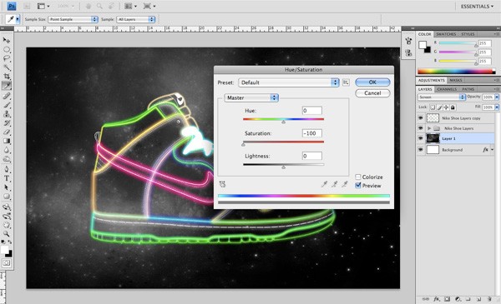Select the Pen tool

click(7, 169)
